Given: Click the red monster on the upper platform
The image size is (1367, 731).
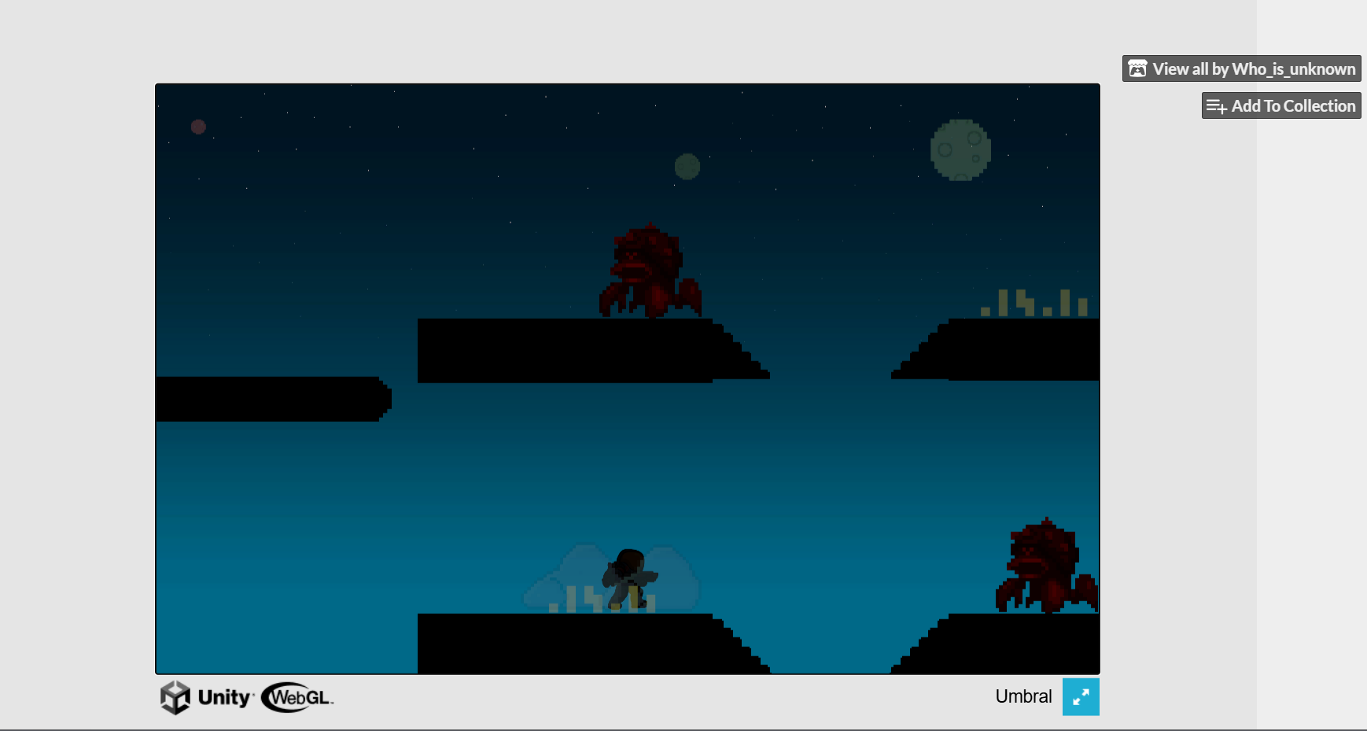Looking at the screenshot, I should (x=649, y=272).
